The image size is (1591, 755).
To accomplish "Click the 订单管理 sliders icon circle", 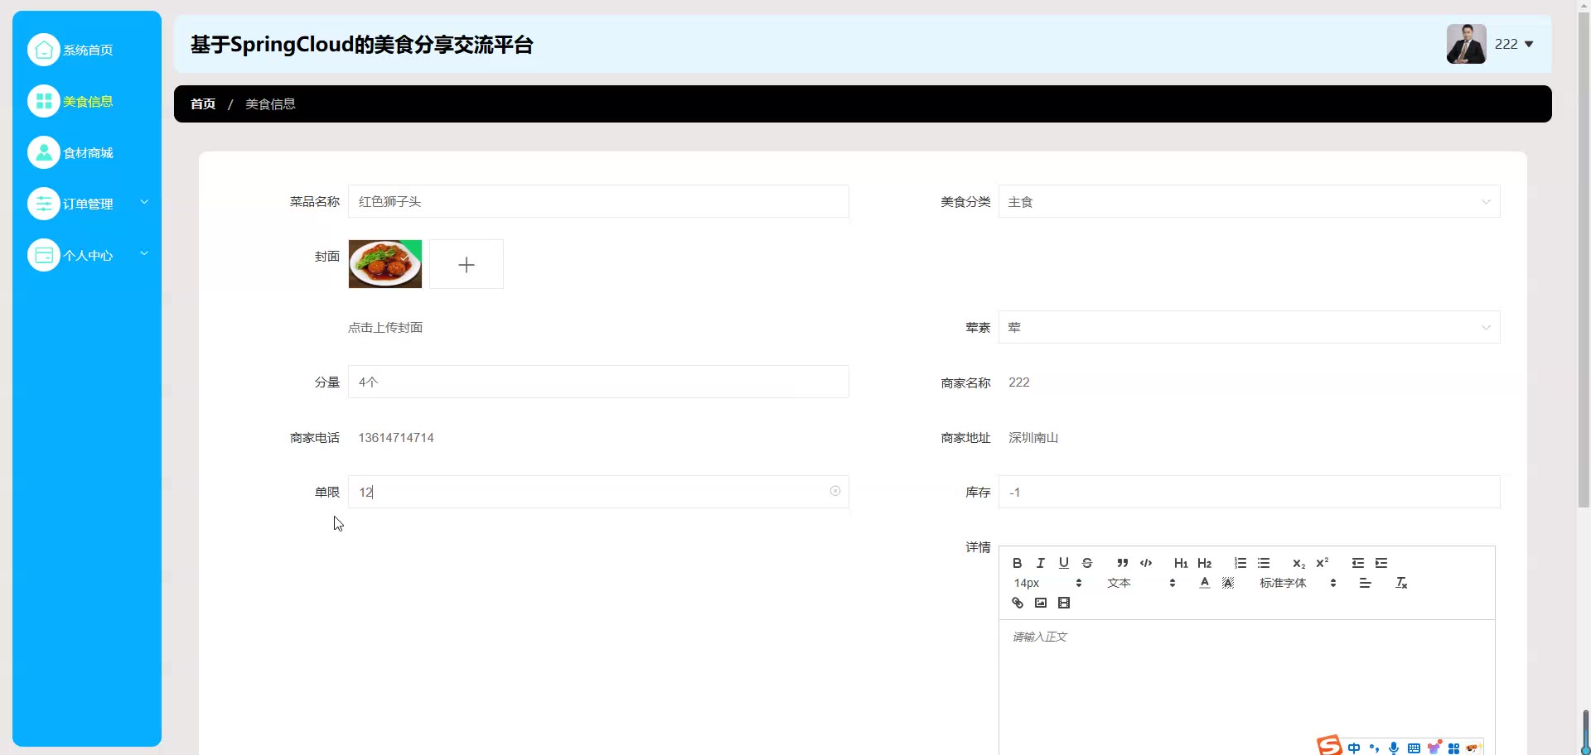I will (44, 204).
